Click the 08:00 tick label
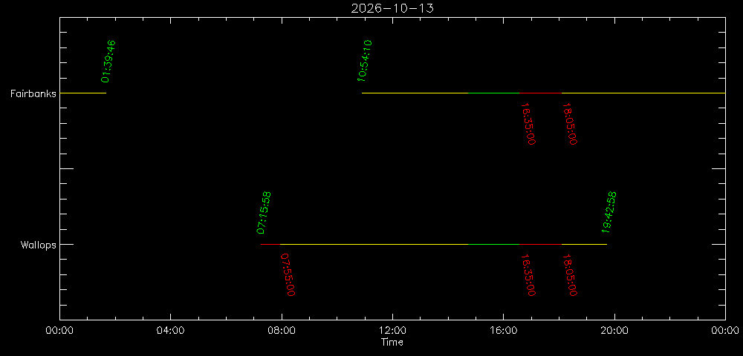Screen dimensions: 743x356 tap(282, 329)
